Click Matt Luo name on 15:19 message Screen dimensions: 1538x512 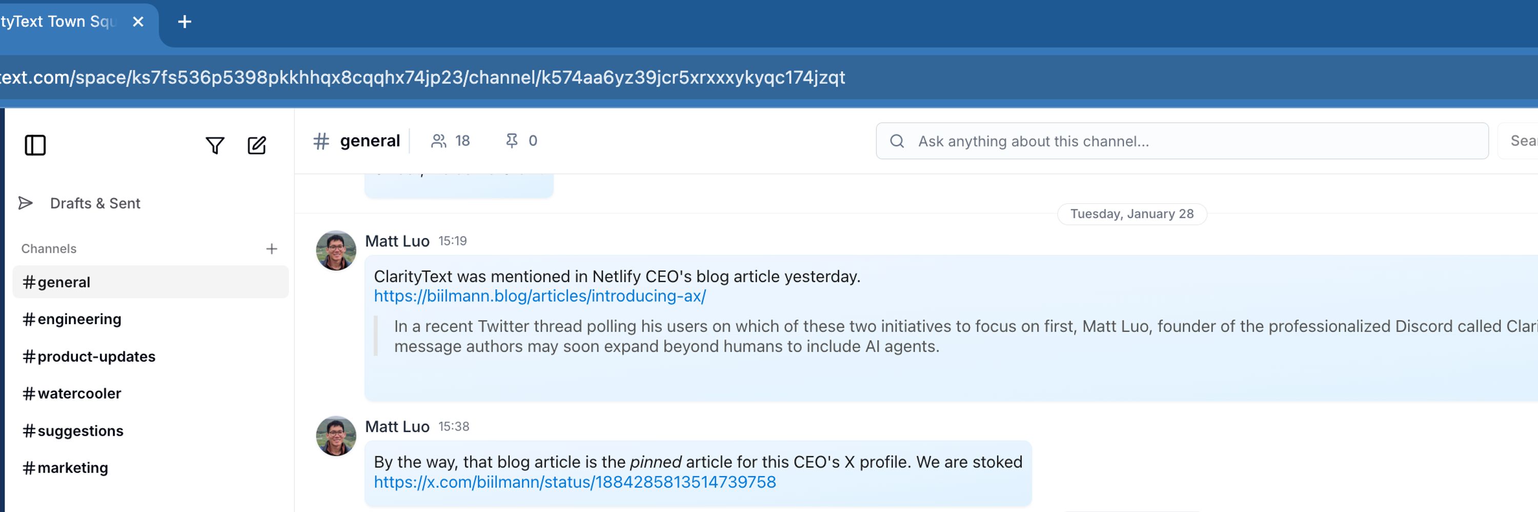pos(397,241)
